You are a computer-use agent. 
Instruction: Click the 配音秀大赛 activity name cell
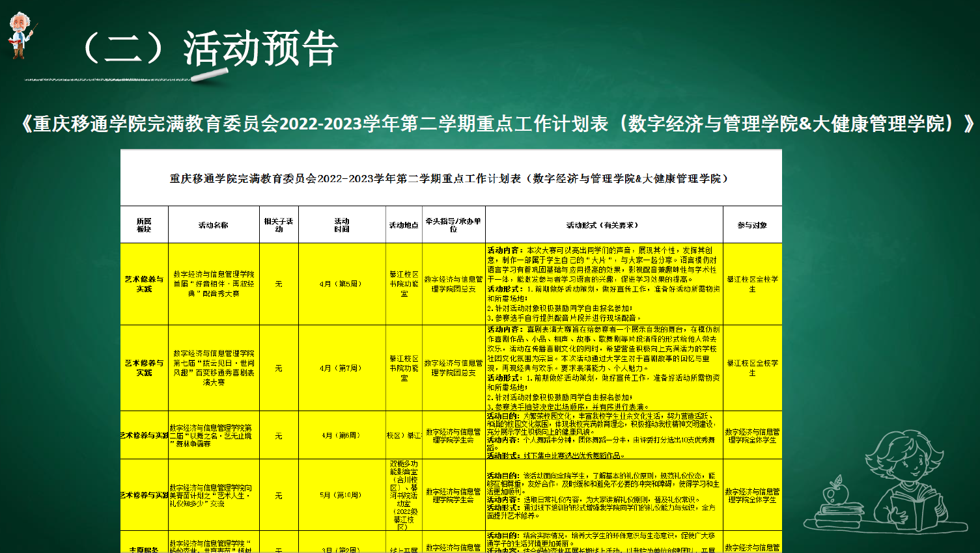(214, 284)
